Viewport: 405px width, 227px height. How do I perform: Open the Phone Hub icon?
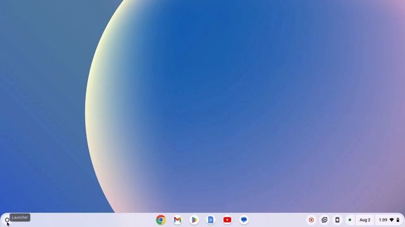point(337,220)
